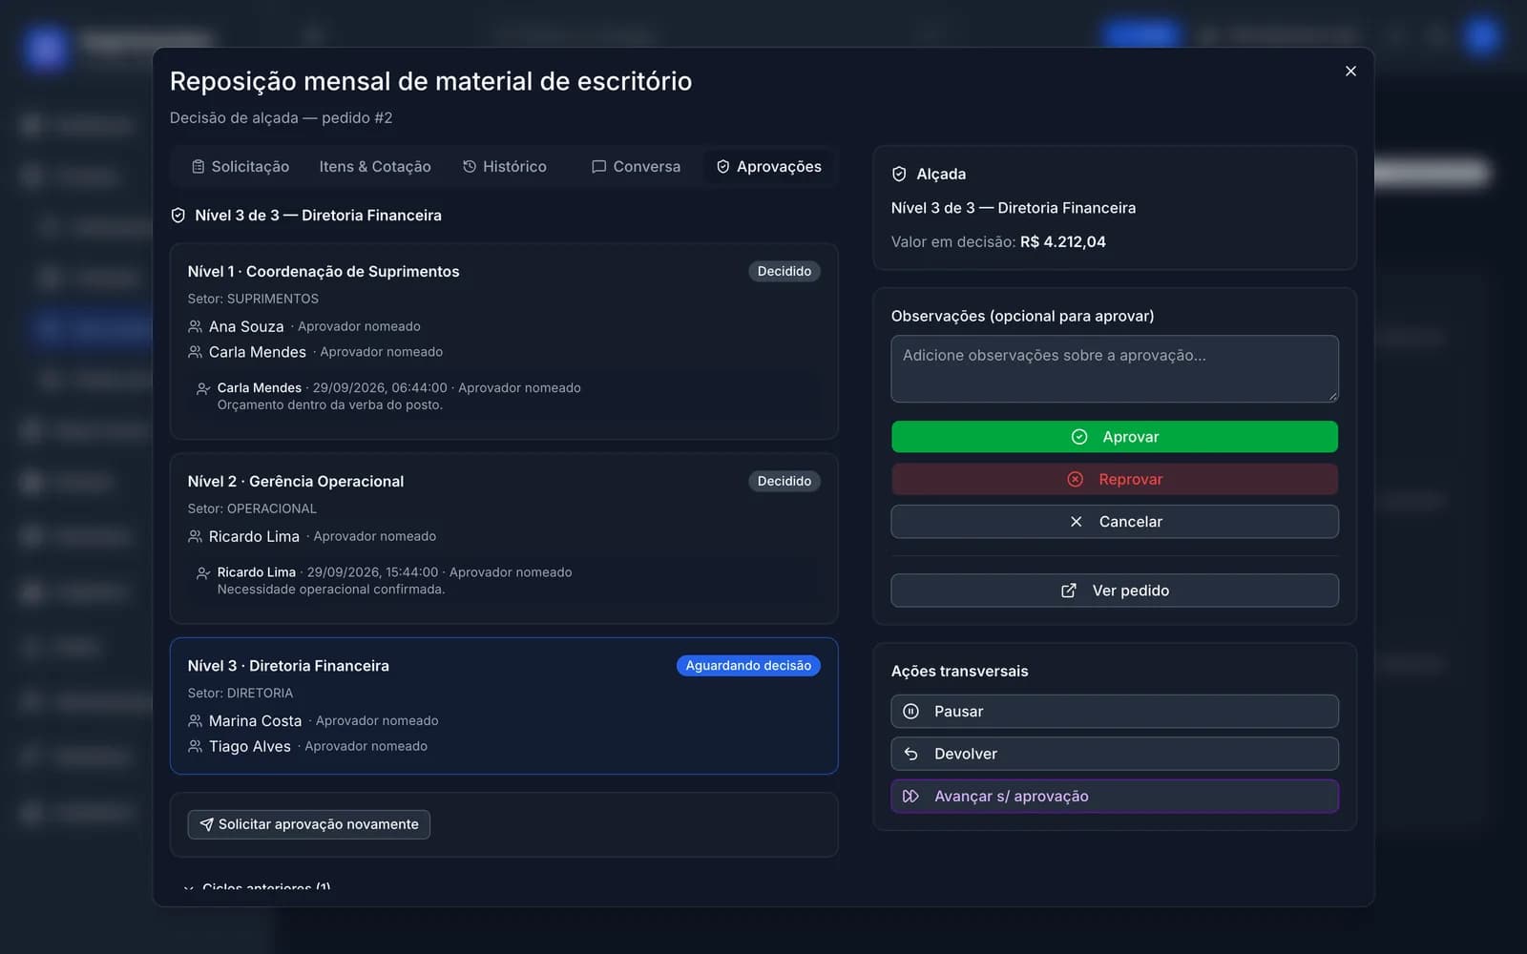Image resolution: width=1527 pixels, height=954 pixels.
Task: Click people icon beside Carla Mendes approver
Action: point(196,352)
